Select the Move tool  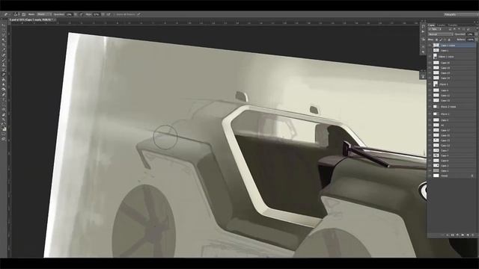tap(4, 25)
